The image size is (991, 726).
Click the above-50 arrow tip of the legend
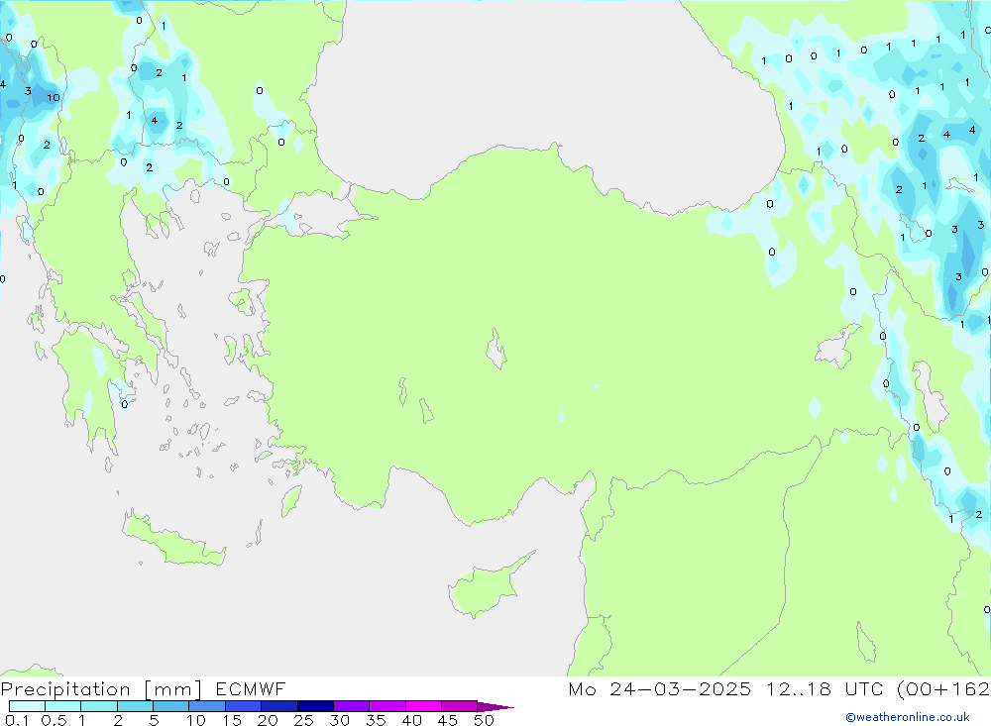(495, 706)
